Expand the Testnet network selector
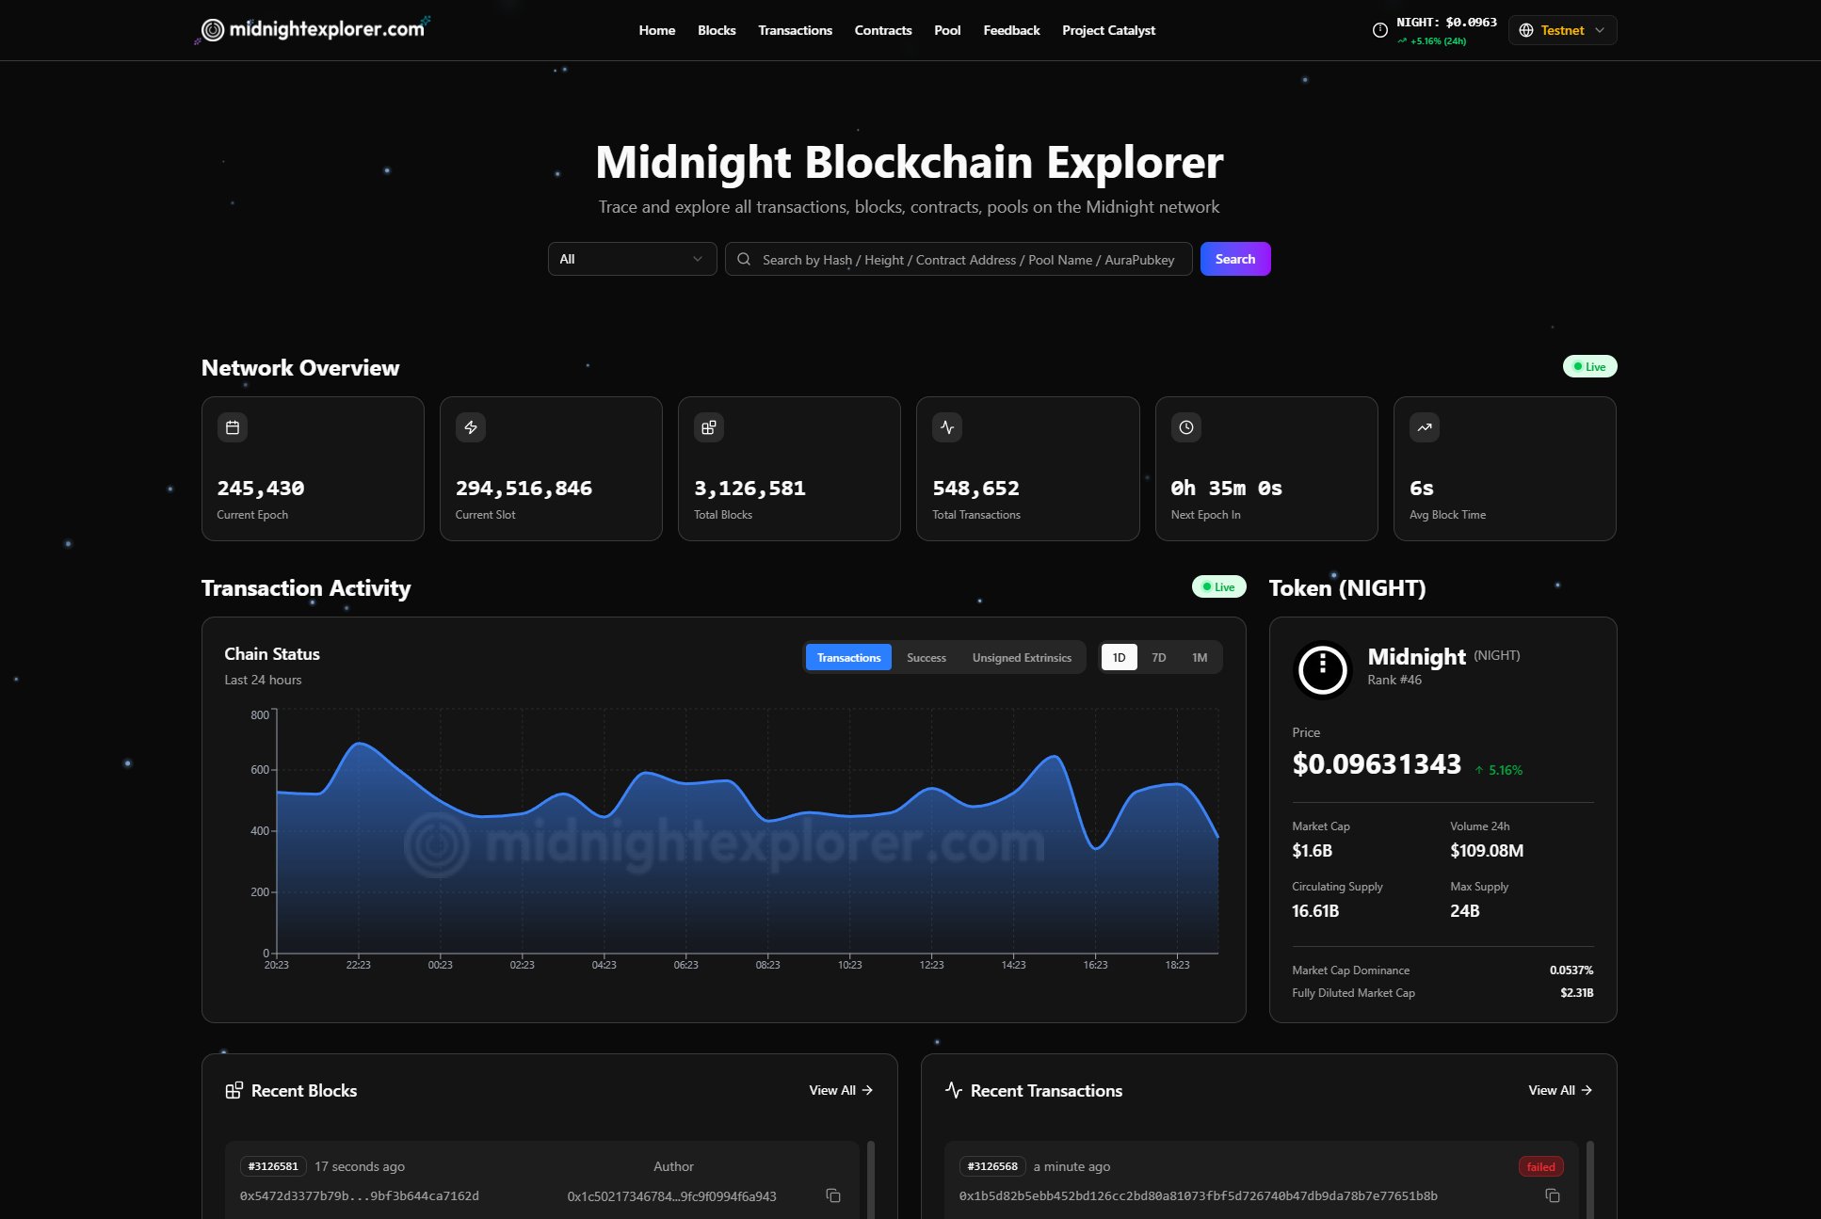1821x1219 pixels. (1562, 30)
